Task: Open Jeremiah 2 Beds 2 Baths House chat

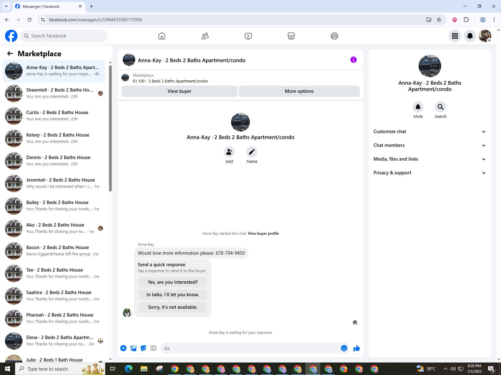Action: point(54,183)
